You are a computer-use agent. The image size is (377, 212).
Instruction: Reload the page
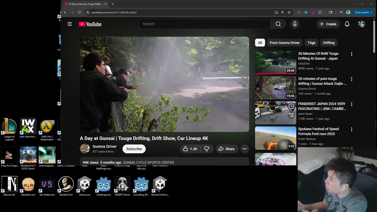click(79, 12)
